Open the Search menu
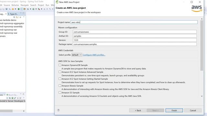Screen dimensions: 207x116 coord(33,5)
